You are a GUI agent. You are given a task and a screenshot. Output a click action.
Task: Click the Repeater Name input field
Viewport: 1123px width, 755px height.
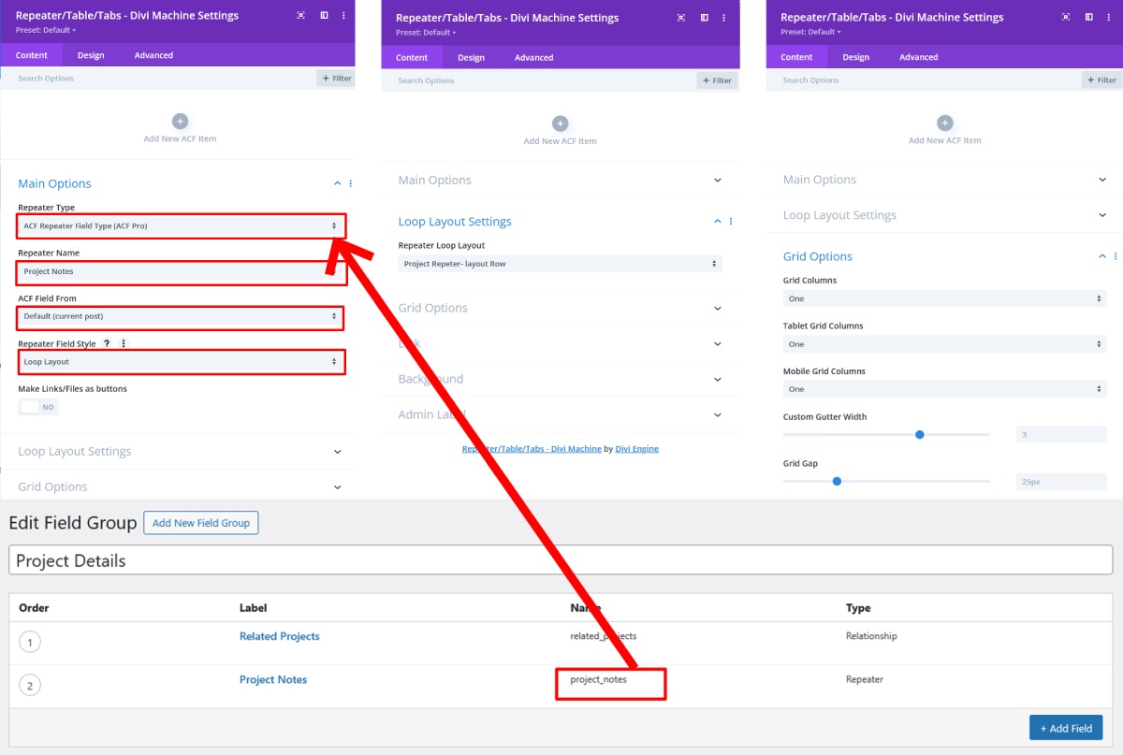180,271
